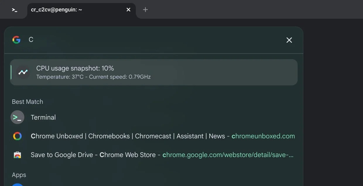Click the Chrome browser icon beside Chrome Unboxed
The width and height of the screenshot is (363, 186).
coord(17,136)
